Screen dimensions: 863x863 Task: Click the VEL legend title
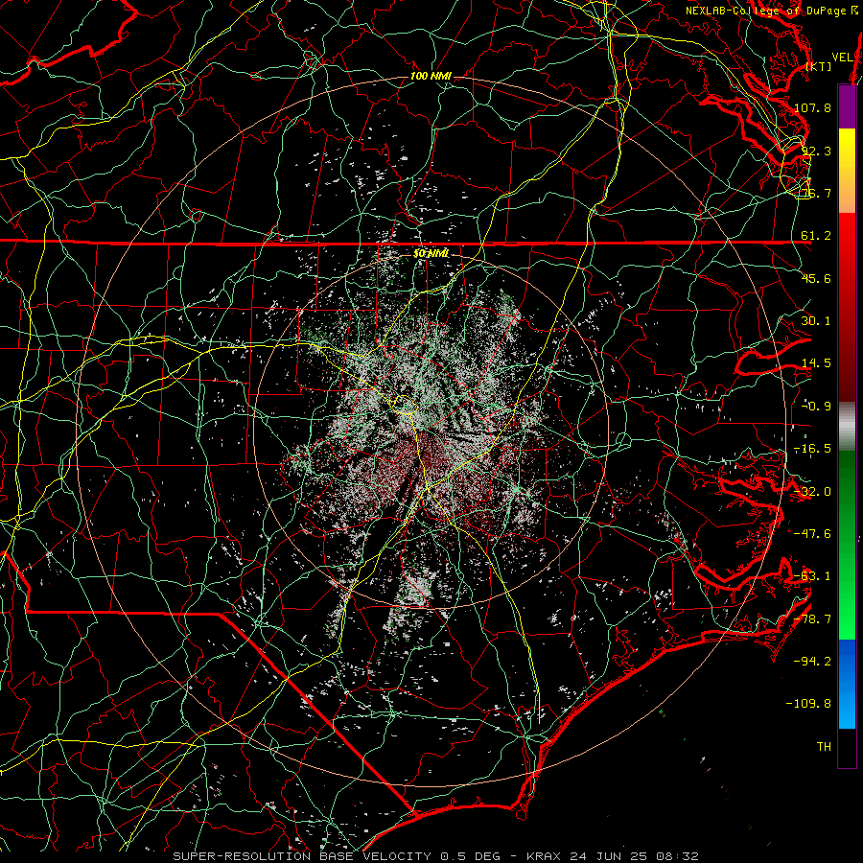(843, 58)
